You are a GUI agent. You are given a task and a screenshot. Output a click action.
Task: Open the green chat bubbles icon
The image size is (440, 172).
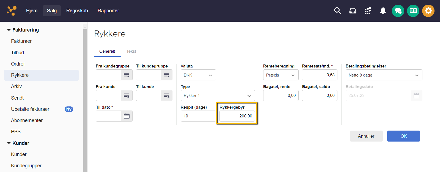coord(398,11)
